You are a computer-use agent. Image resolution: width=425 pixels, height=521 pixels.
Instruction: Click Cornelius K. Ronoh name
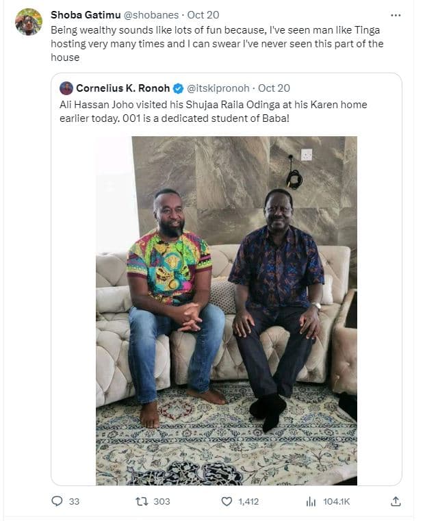tap(122, 88)
